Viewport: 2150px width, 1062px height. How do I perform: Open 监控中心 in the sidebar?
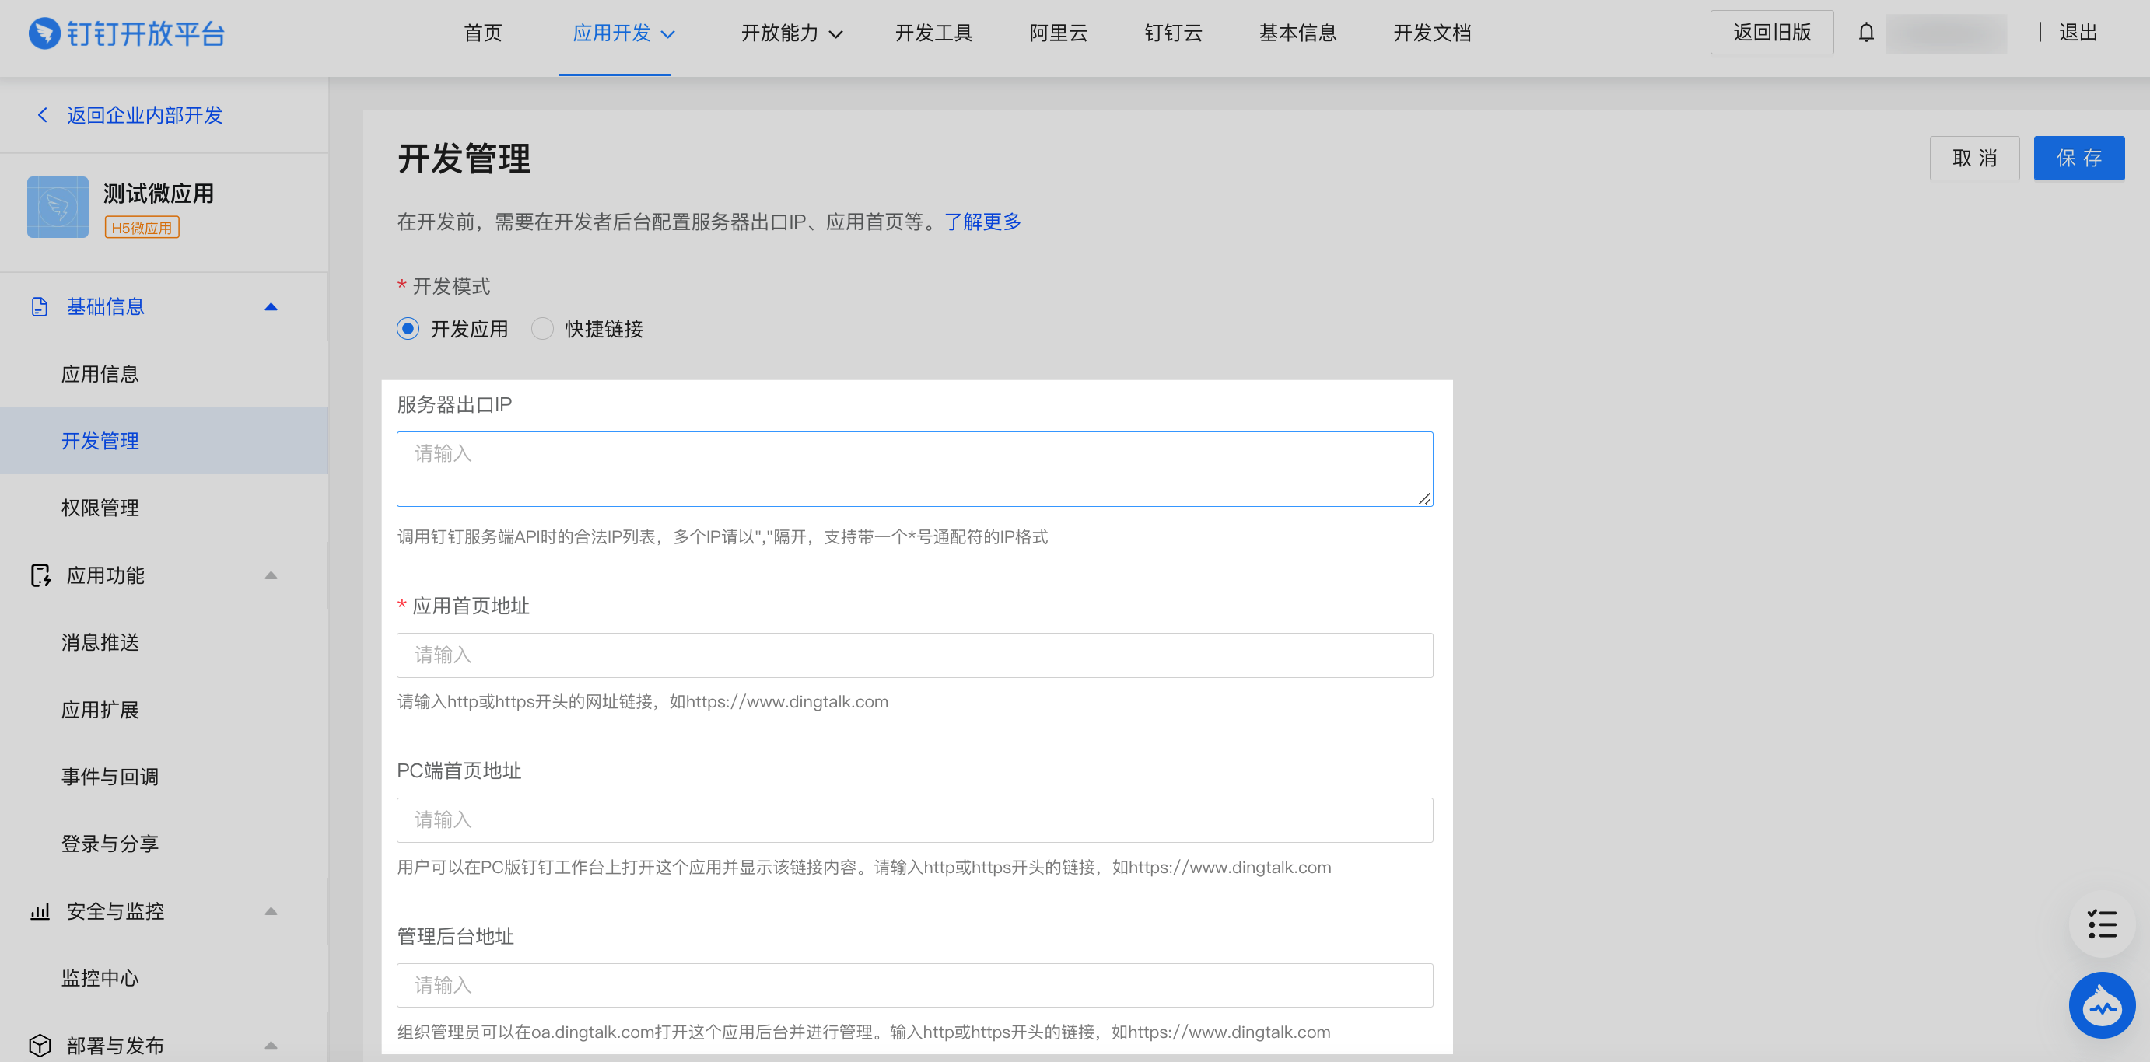100,978
